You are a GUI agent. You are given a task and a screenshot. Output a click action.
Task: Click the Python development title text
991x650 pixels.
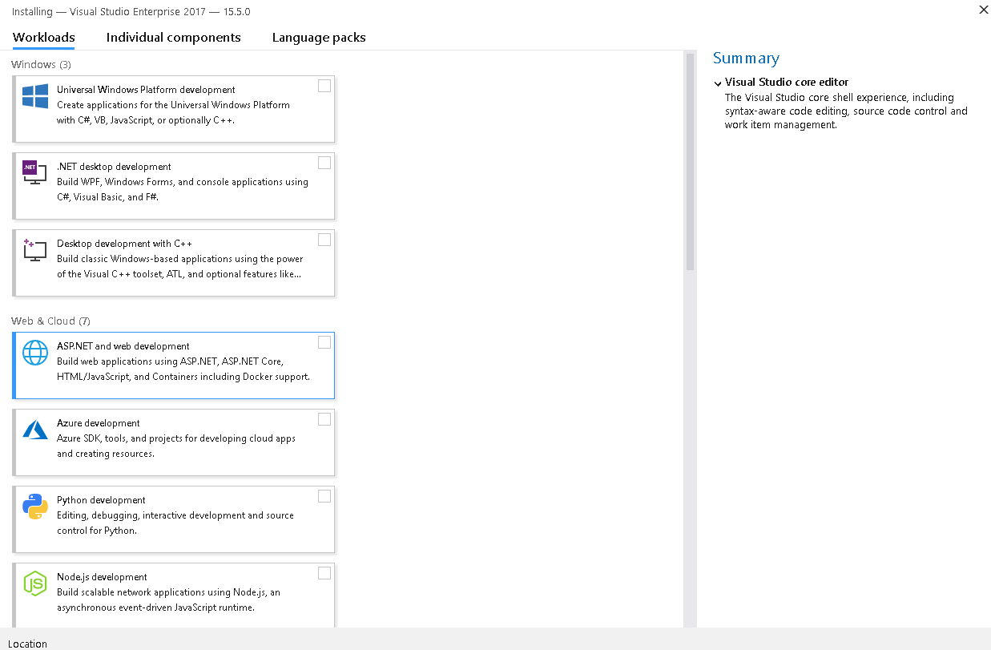tap(101, 500)
